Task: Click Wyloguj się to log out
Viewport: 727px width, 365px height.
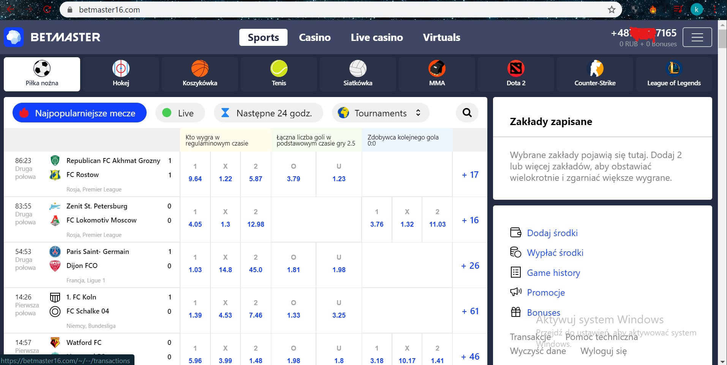Action: click(x=604, y=351)
